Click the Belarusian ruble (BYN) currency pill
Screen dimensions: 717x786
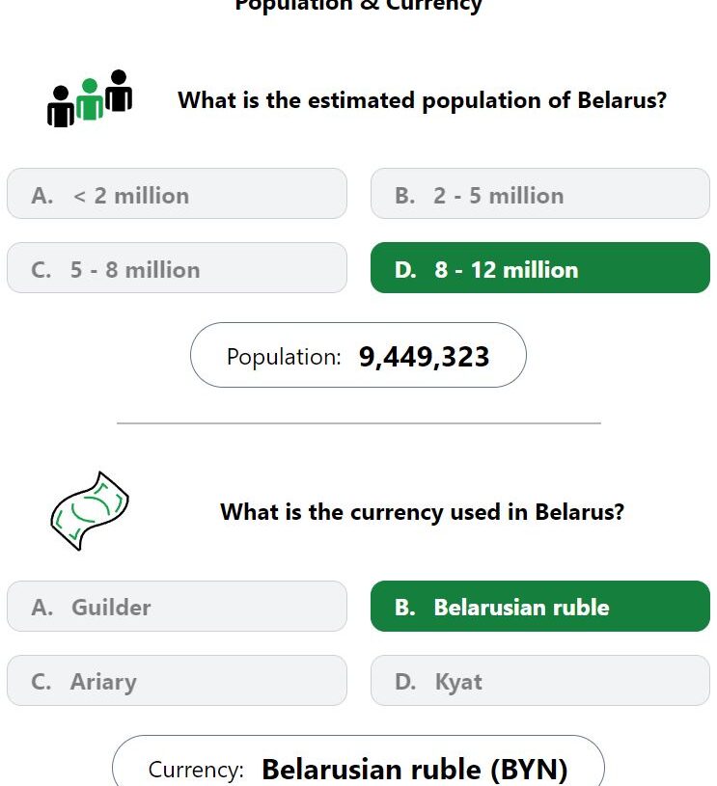(358, 762)
